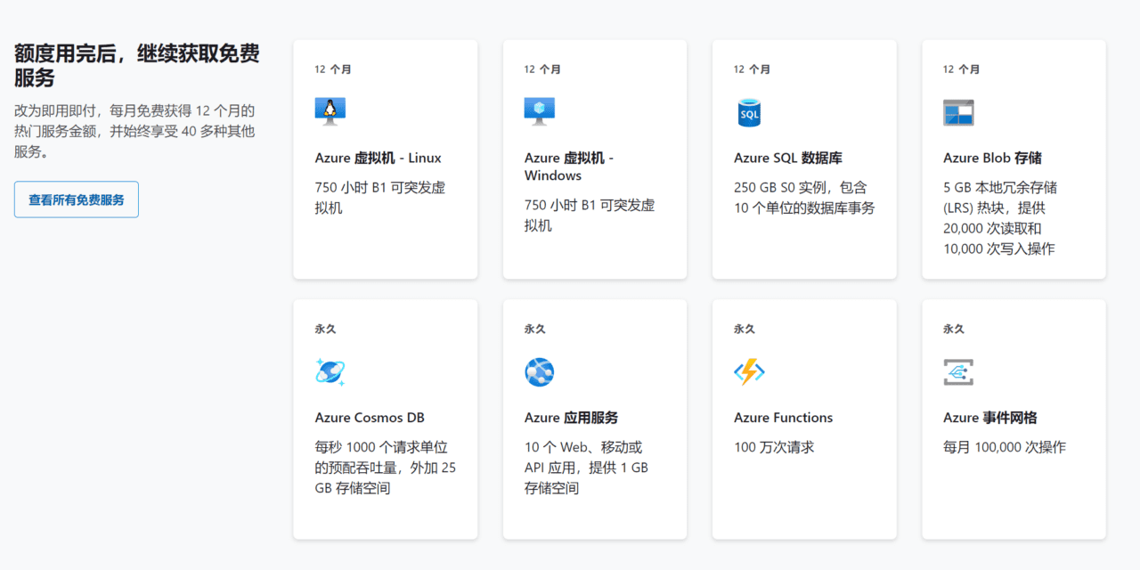Click the Azure 应用服务 title

(x=573, y=417)
